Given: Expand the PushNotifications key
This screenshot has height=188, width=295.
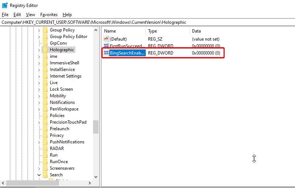Looking at the screenshot, I should pyautogui.click(x=39, y=142).
